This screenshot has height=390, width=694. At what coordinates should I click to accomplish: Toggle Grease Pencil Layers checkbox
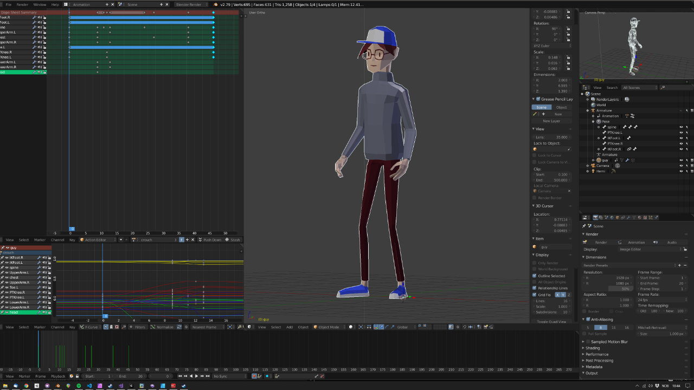click(537, 99)
